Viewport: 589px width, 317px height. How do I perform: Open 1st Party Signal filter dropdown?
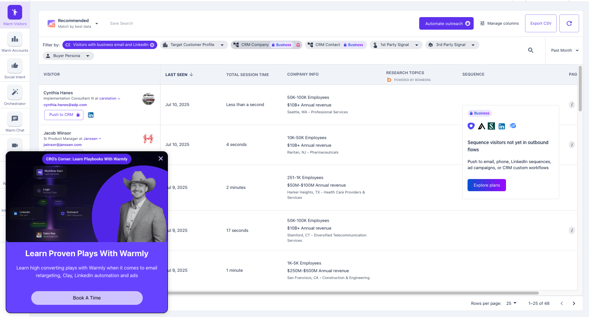tap(396, 45)
